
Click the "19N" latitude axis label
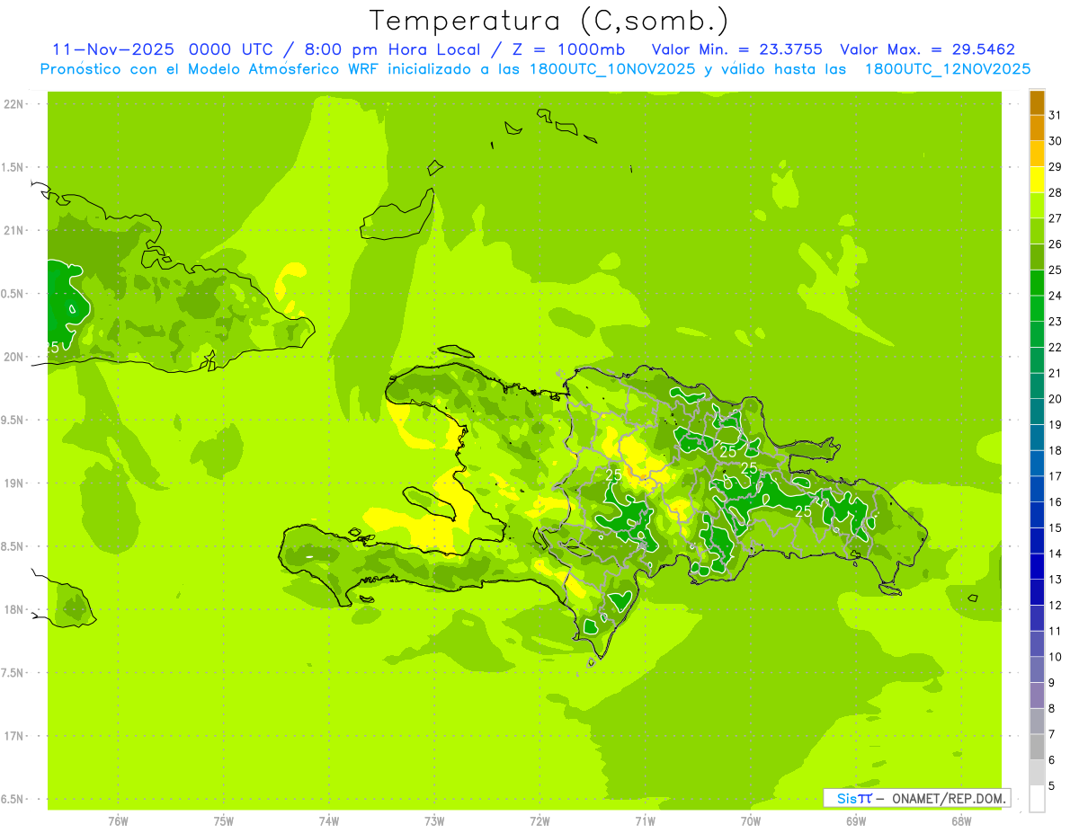tap(15, 483)
